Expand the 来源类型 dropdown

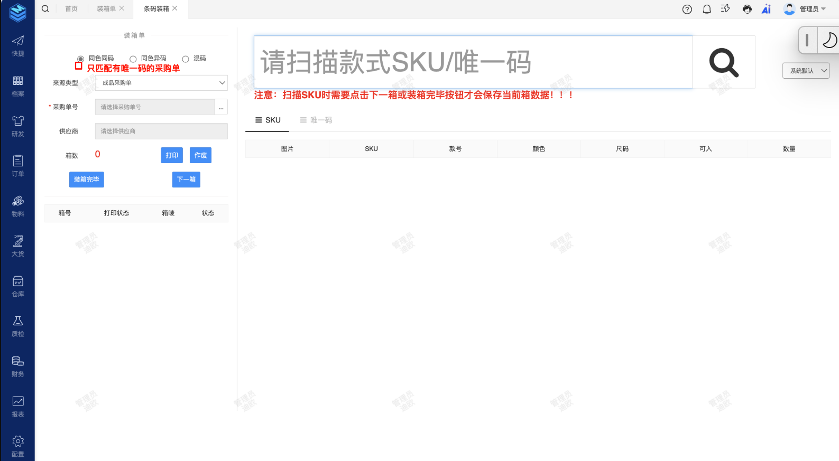[x=161, y=83]
